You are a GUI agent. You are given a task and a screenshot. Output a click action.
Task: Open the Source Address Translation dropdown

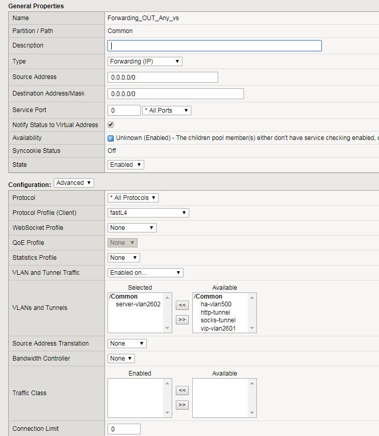[x=127, y=344]
